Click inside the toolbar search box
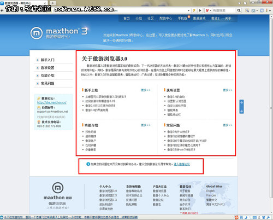The width and height of the screenshot is (273, 220). [x=224, y=10]
